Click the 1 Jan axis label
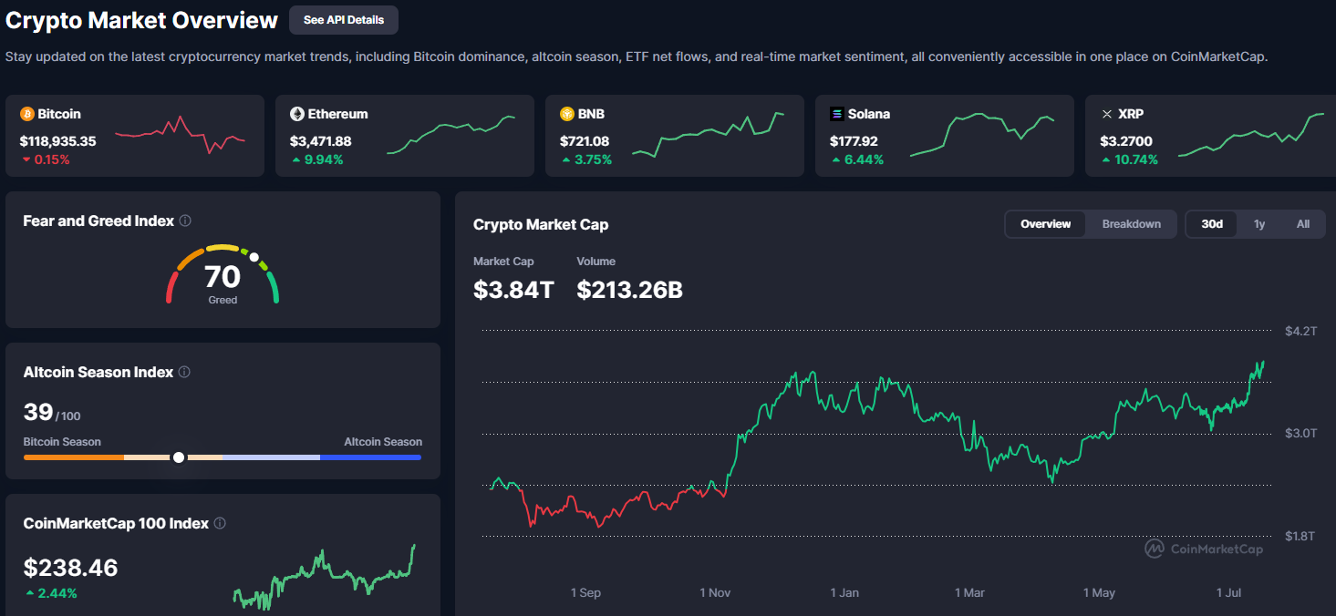This screenshot has height=616, width=1336. pyautogui.click(x=844, y=592)
